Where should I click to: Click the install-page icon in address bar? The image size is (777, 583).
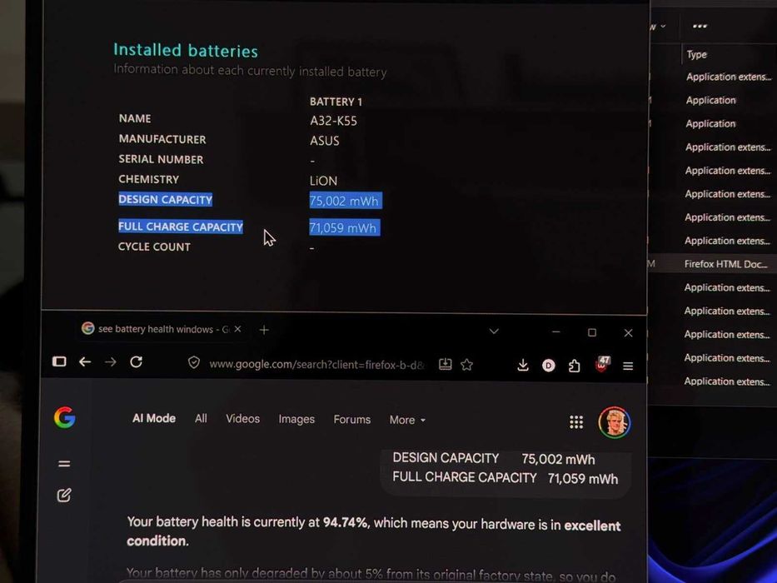pyautogui.click(x=445, y=365)
